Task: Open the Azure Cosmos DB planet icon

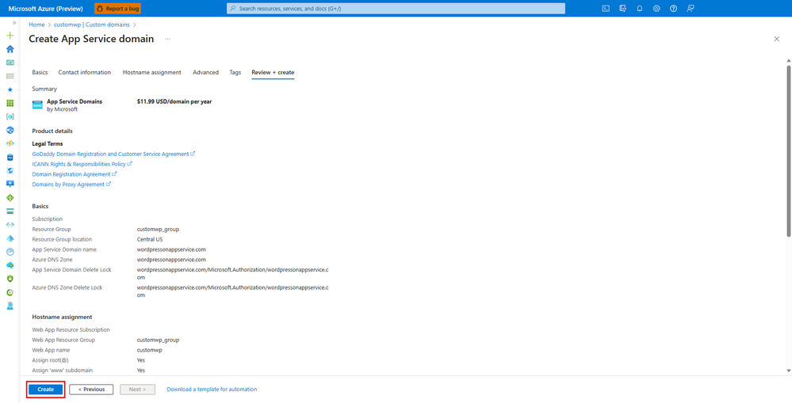Action: (10, 170)
